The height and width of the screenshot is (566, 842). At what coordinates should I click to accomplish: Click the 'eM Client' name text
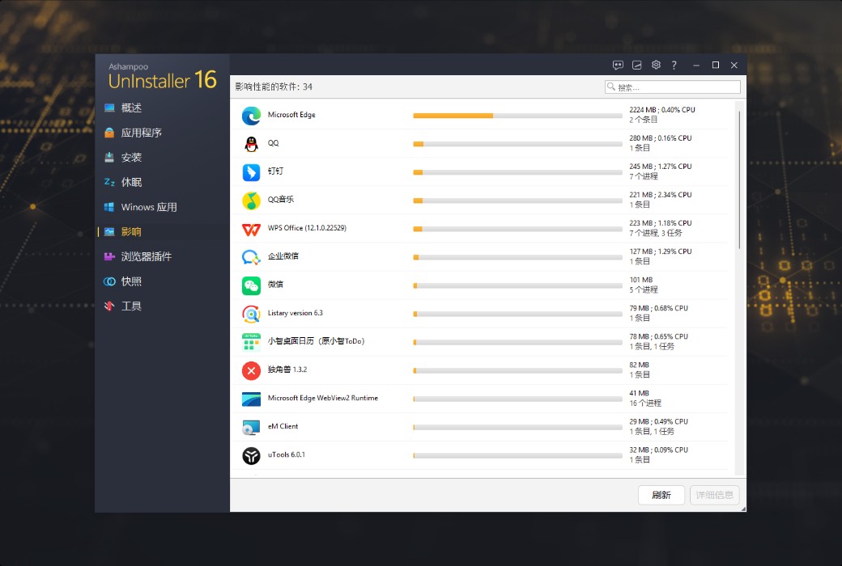[x=283, y=426]
